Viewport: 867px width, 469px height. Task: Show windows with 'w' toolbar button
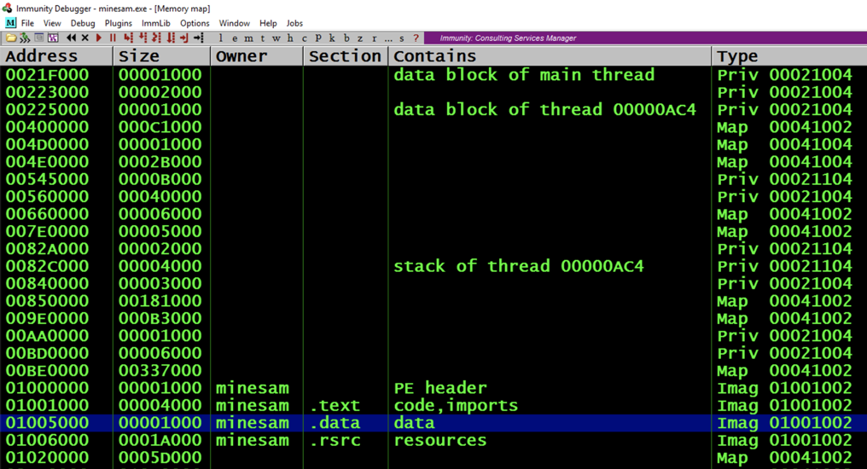[x=276, y=38]
